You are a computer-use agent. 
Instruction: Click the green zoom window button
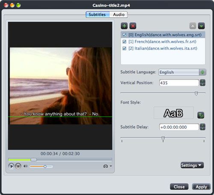pos(18,5)
